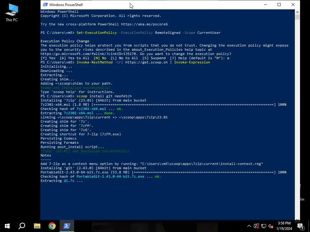Click 'Creating shortcut for 7-Zip (7zFM.exe)' line
This screenshot has width=310, height=232.
[81, 134]
